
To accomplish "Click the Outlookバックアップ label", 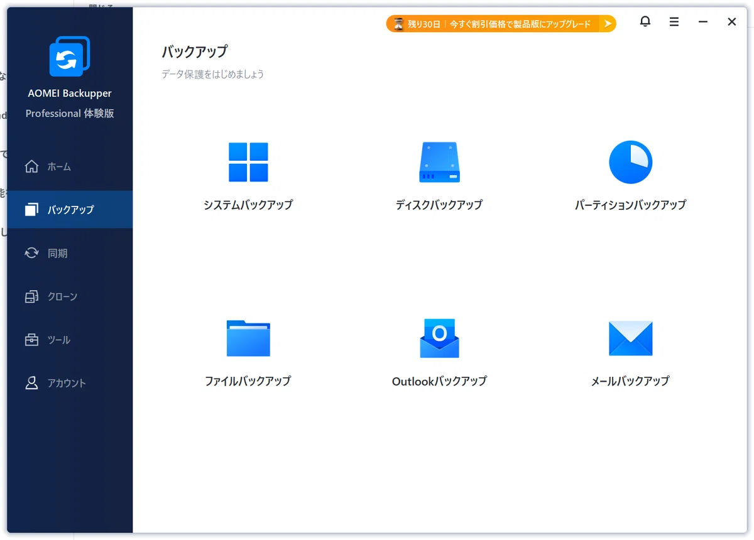I will 439,381.
